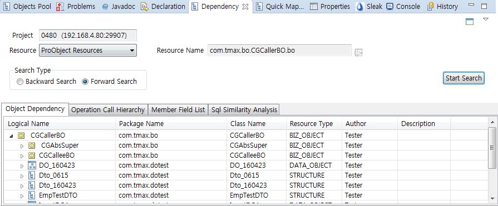Click the Sleak water drop icon
This screenshot has width=498, height=206.
(360, 7)
